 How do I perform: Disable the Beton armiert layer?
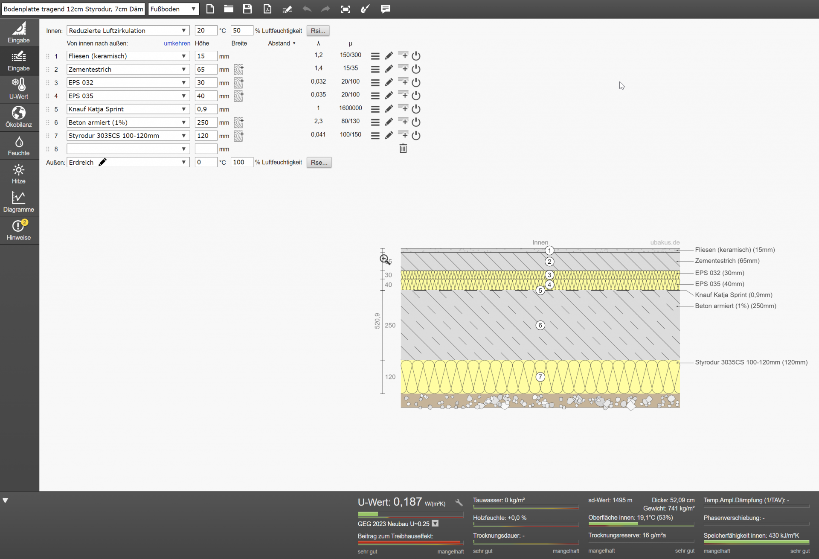[x=416, y=122]
